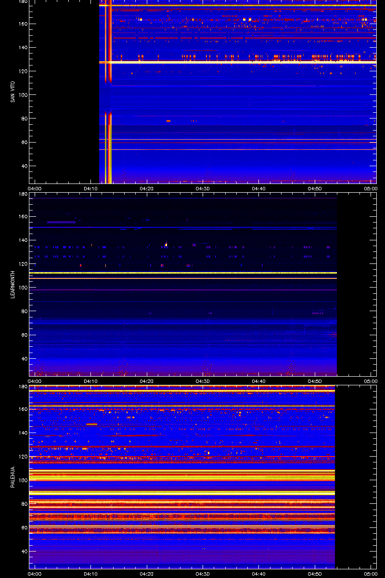The image size is (385, 578).
Task: Select the 60 tick on Learmonth axis
Action: tap(24, 335)
